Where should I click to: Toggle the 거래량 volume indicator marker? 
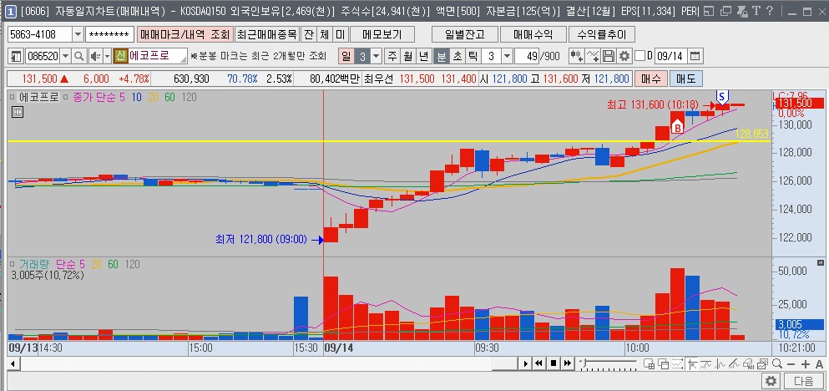13,264
